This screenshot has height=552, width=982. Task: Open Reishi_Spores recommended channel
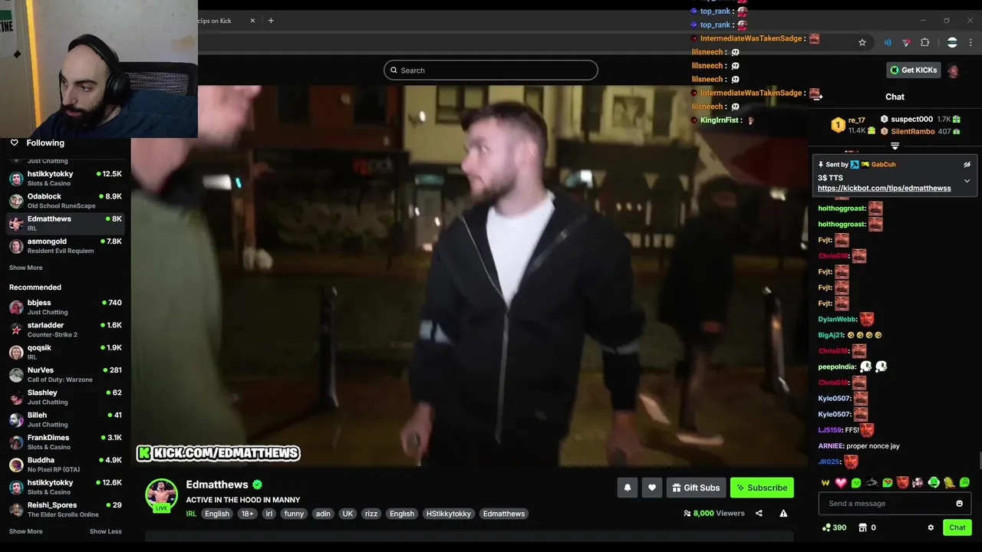(x=65, y=509)
